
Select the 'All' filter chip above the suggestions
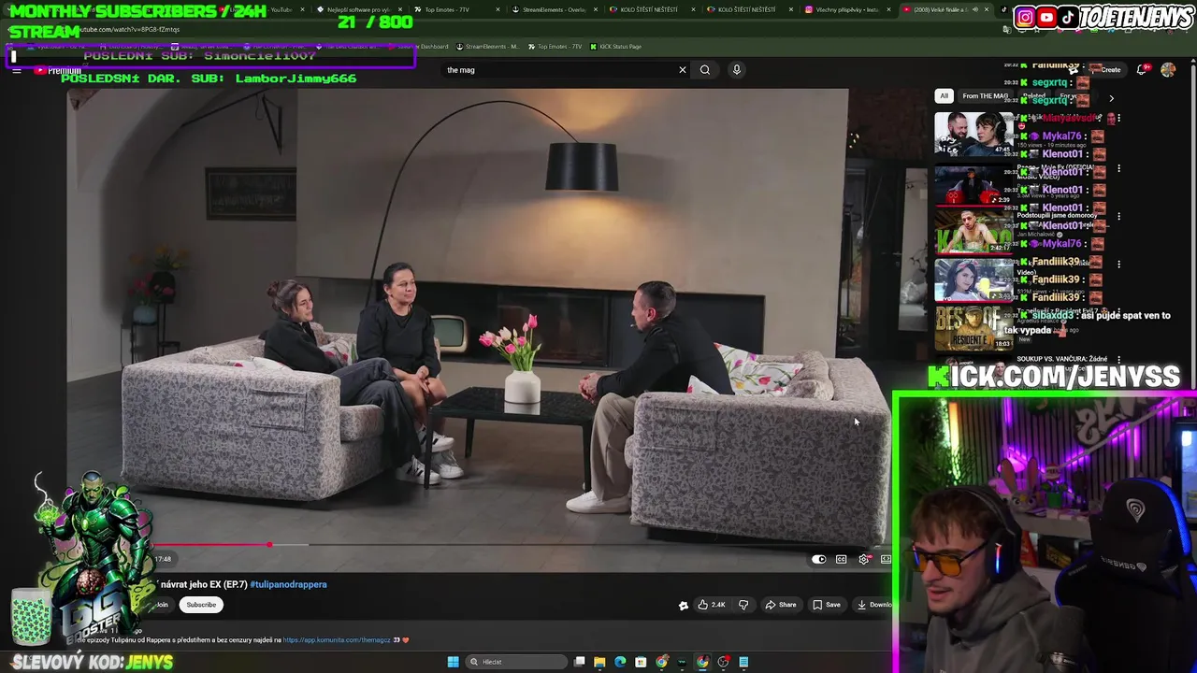[945, 95]
